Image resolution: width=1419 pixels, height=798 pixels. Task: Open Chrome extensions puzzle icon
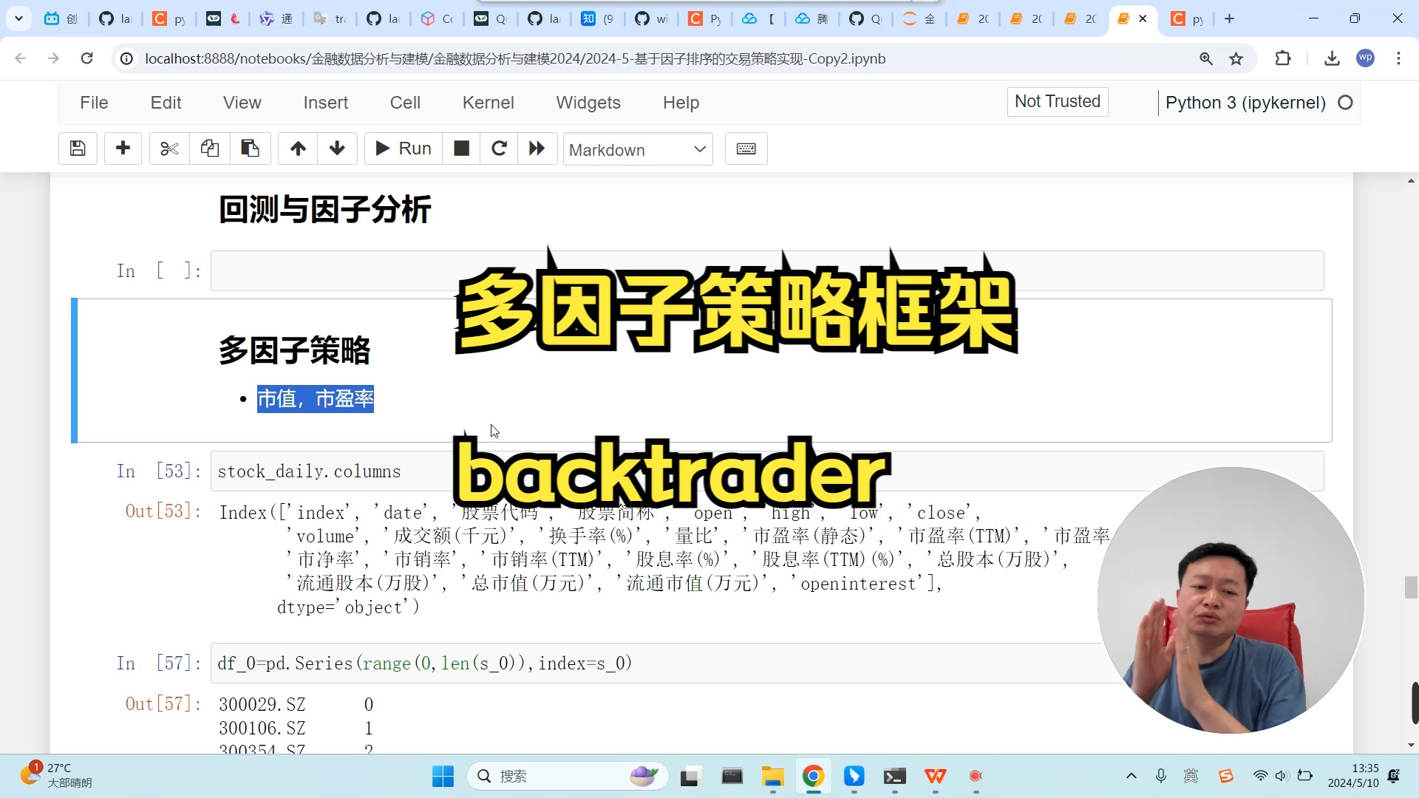[1283, 58]
